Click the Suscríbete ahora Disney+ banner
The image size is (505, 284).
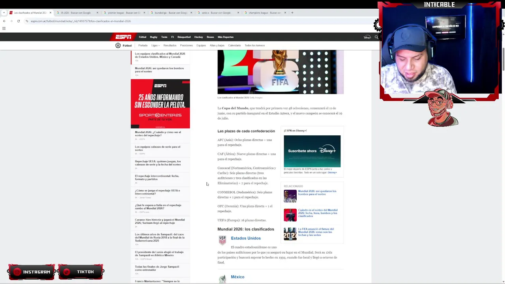[312, 151]
